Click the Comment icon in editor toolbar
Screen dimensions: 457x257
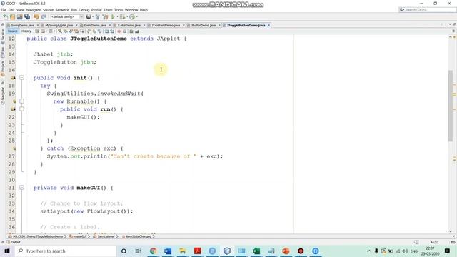click(131, 31)
